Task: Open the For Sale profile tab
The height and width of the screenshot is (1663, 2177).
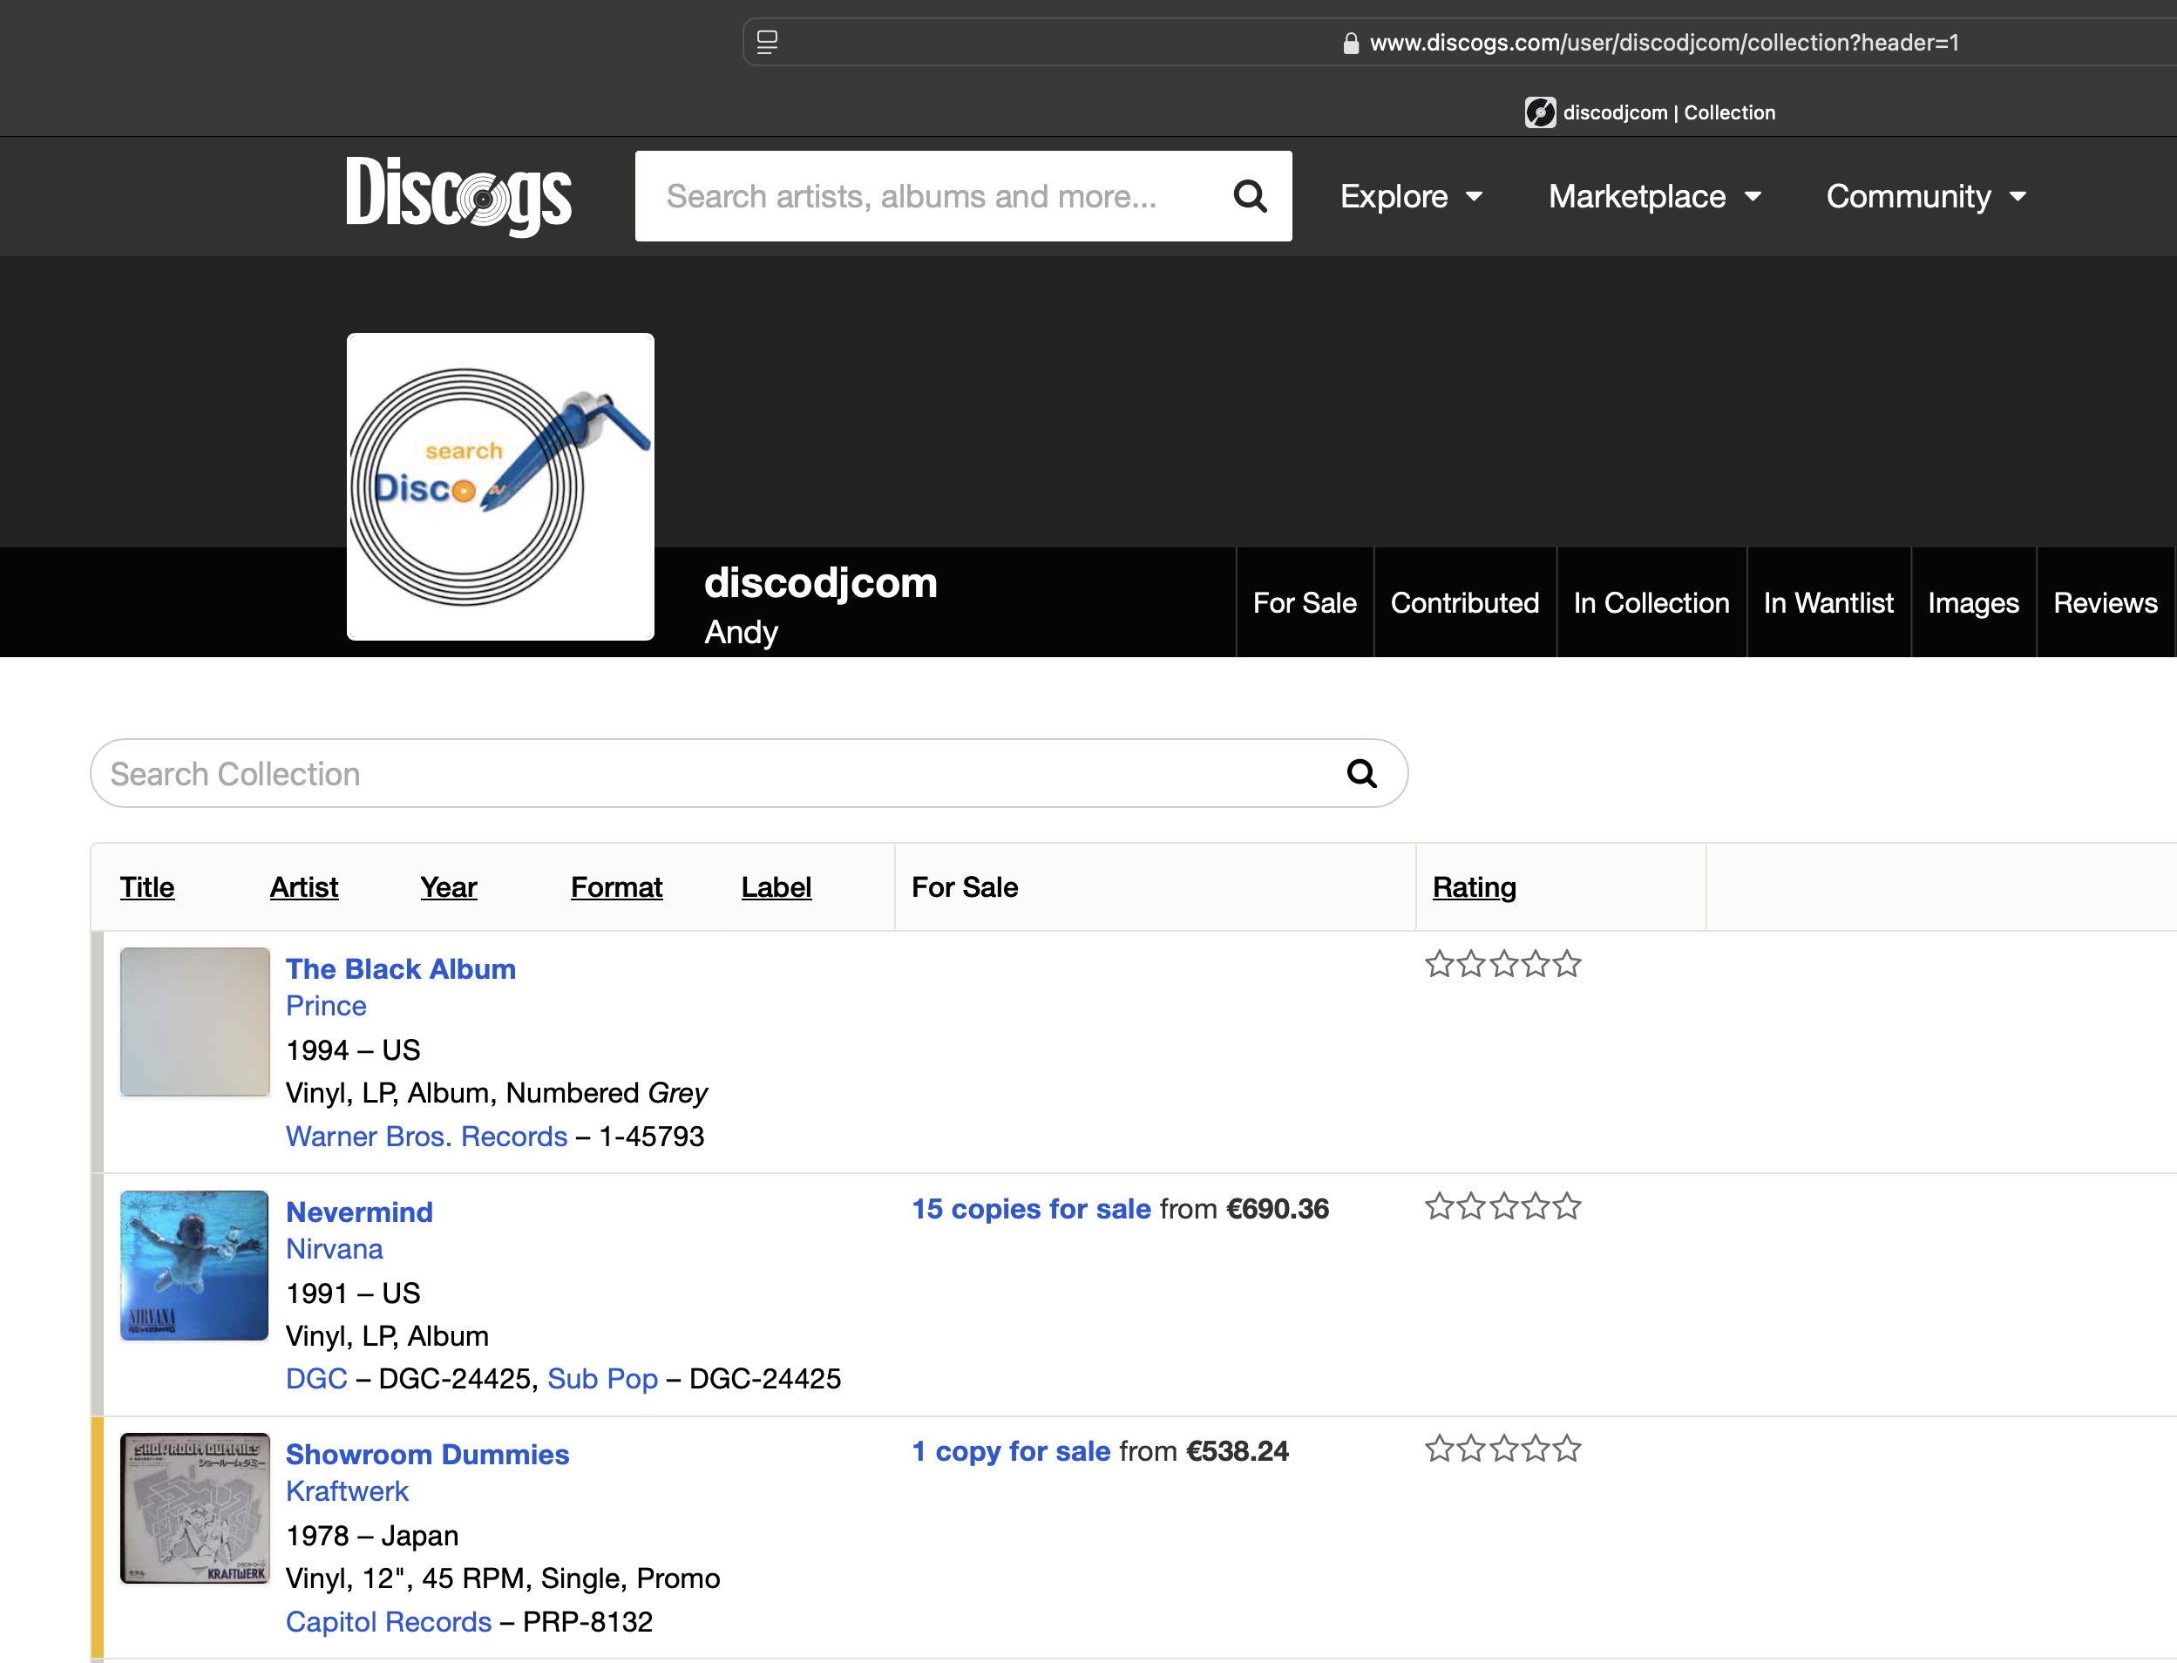Action: (x=1305, y=603)
